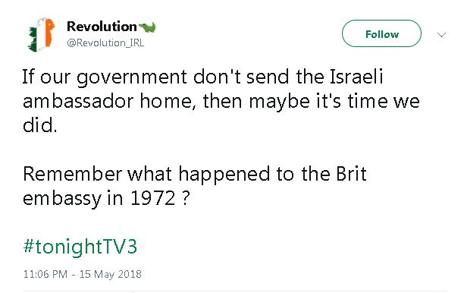The image size is (467, 293).
Task: Click the word 'government' in the tweet
Action: [132, 77]
